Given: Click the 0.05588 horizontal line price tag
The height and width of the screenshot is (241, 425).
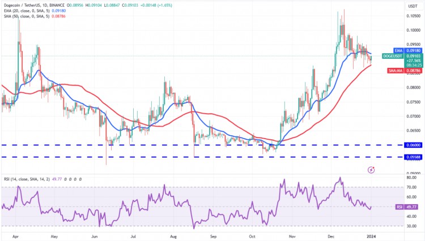Looking at the screenshot, I should tap(413, 157).
